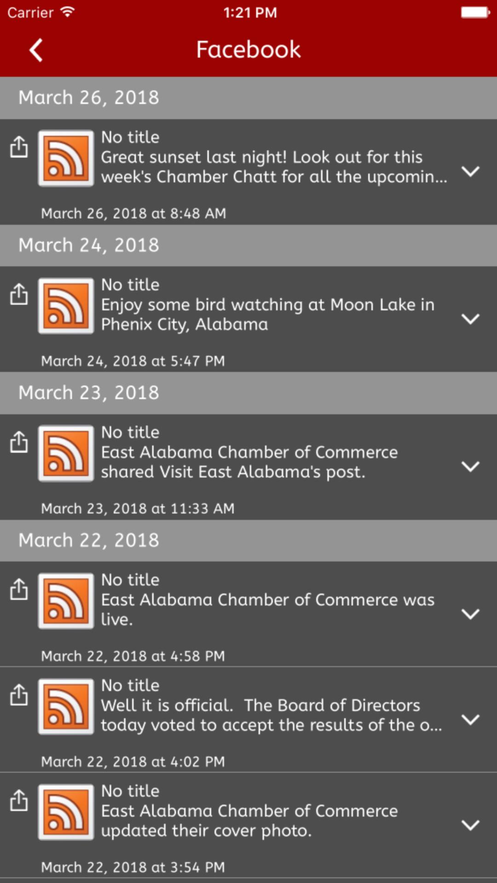Share the Board of Directors post

pyautogui.click(x=19, y=695)
